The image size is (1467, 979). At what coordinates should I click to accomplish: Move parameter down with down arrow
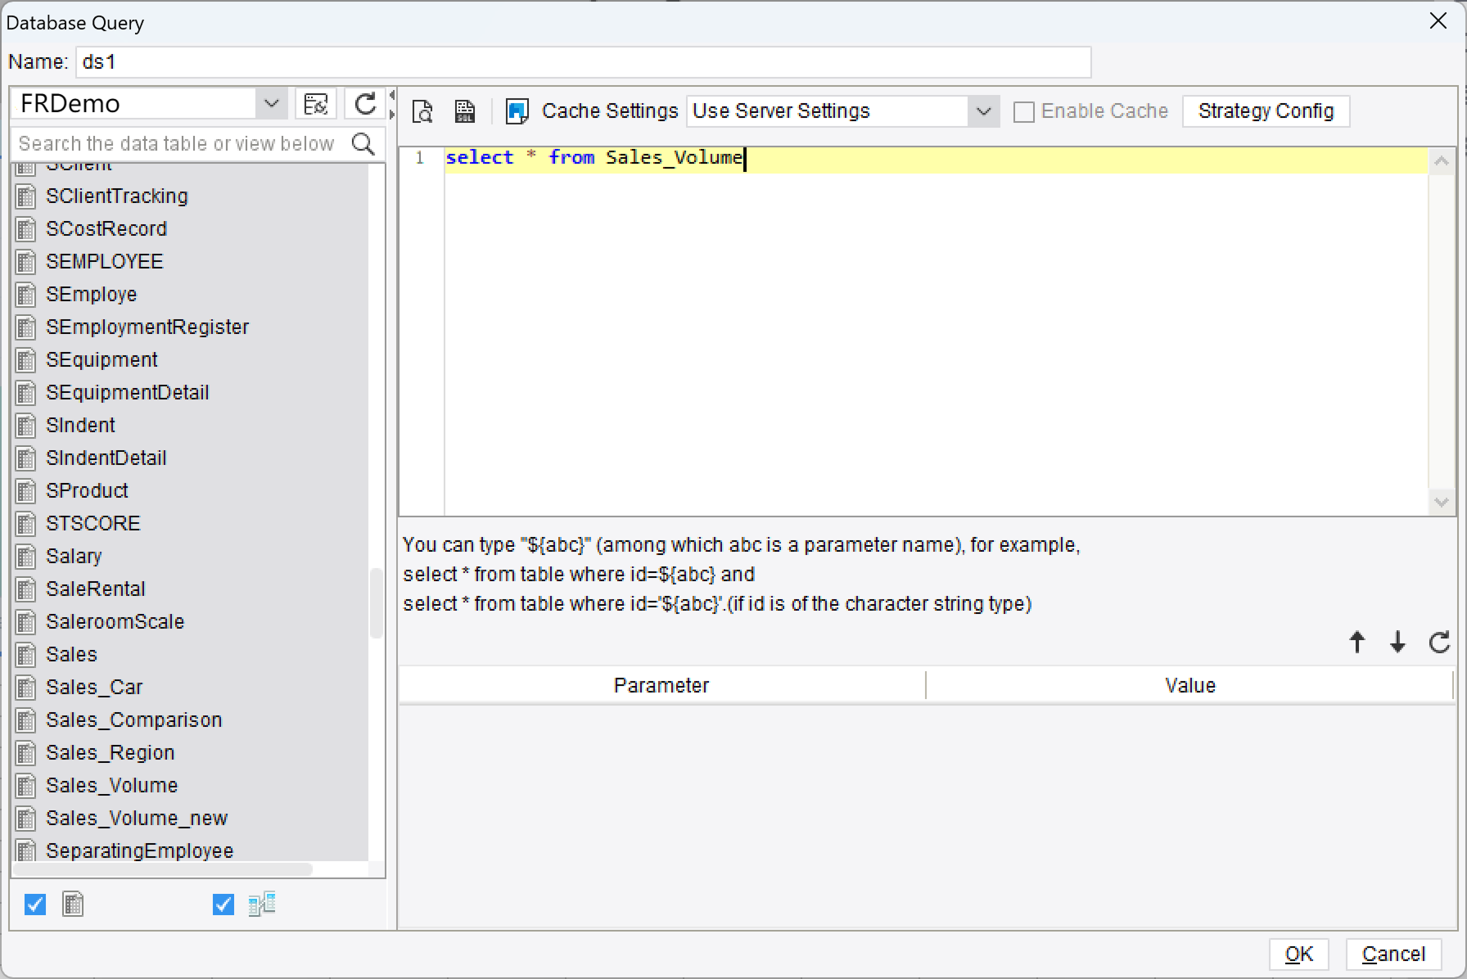pyautogui.click(x=1397, y=643)
